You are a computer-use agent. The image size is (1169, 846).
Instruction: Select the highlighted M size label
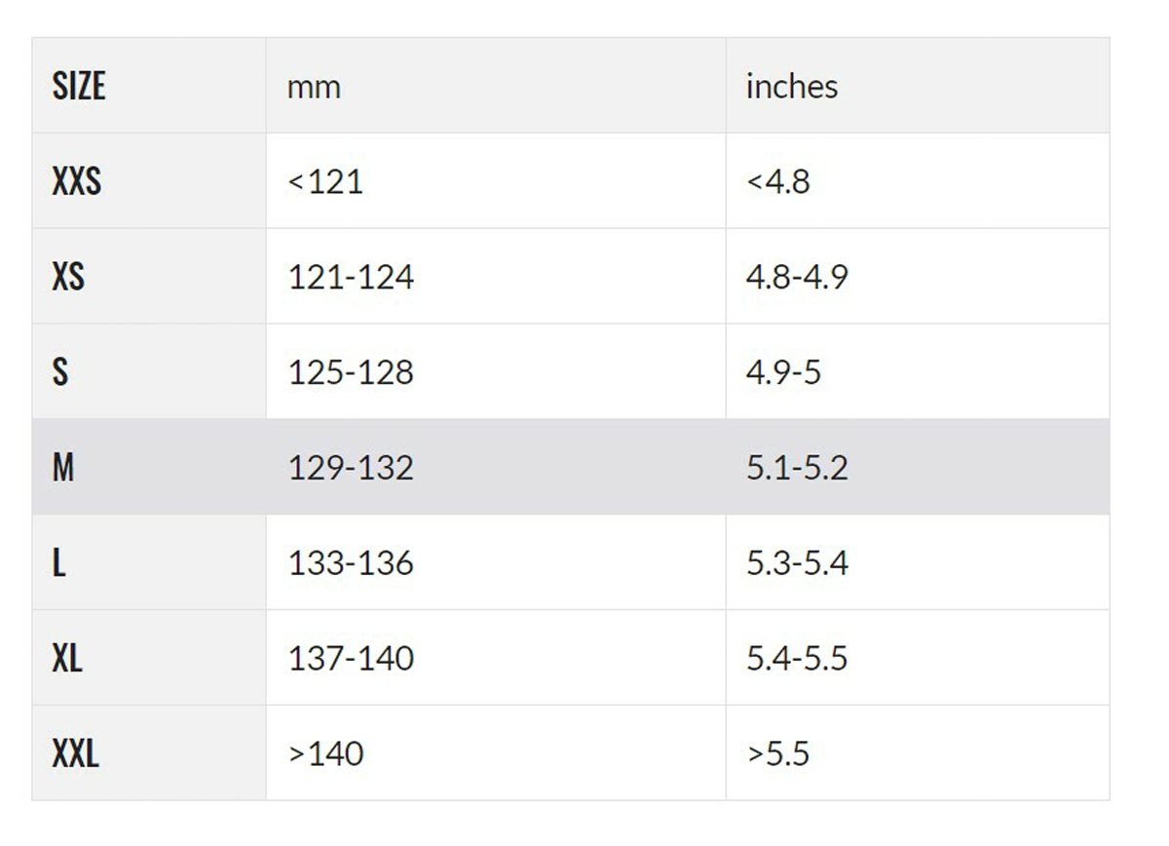tap(63, 468)
